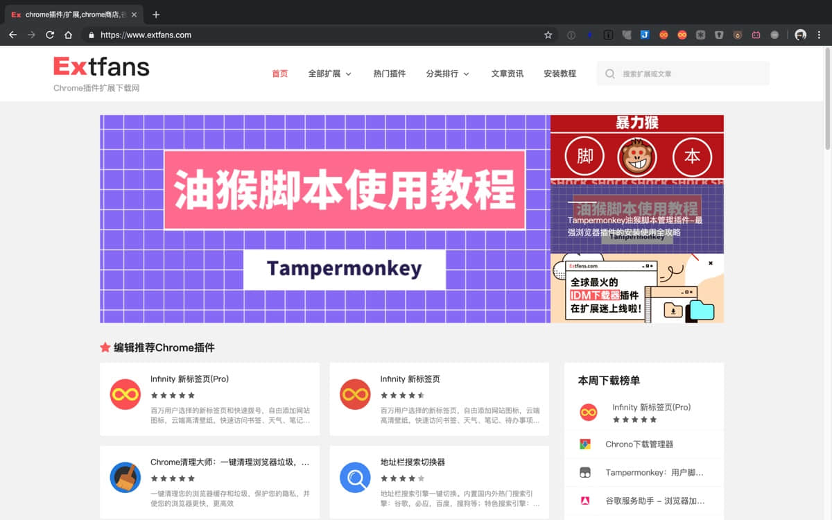832x520 pixels.
Task: Expand the 全部扩展 dropdown menu
Action: point(330,73)
